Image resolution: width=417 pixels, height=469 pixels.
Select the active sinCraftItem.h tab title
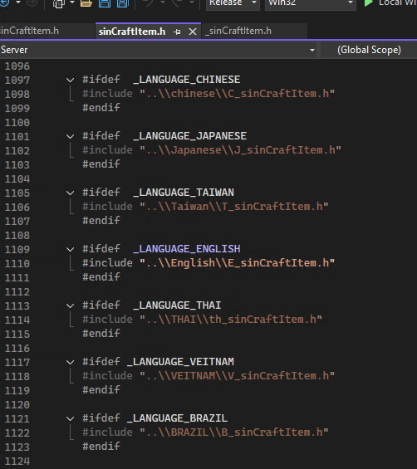pyautogui.click(x=132, y=32)
